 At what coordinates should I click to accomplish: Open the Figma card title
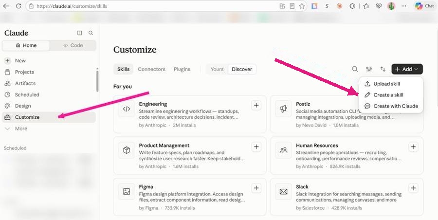(x=146, y=187)
